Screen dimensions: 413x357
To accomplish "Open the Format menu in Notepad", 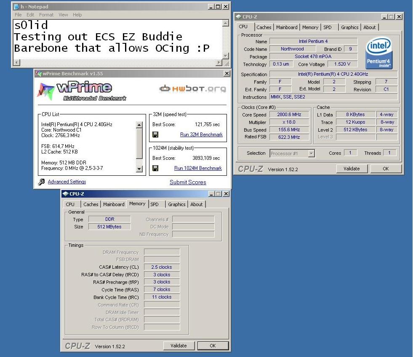I will pos(46,15).
